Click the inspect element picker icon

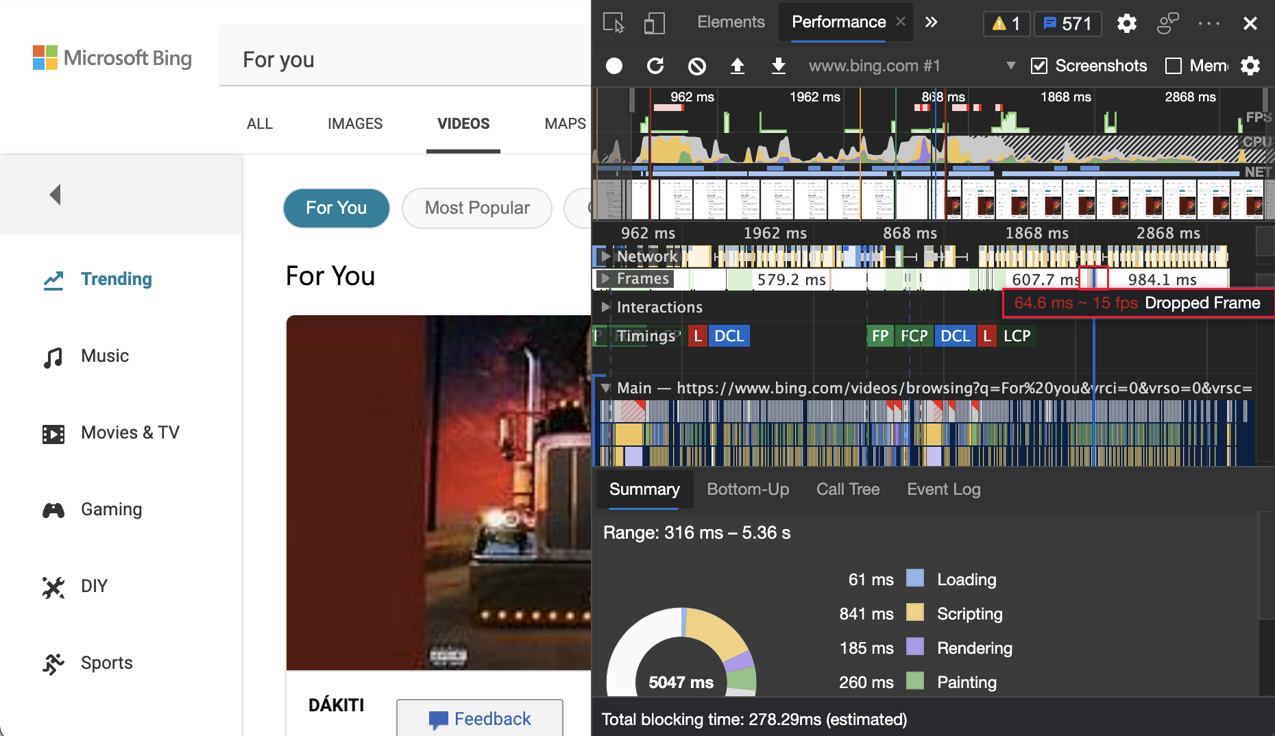(x=614, y=23)
